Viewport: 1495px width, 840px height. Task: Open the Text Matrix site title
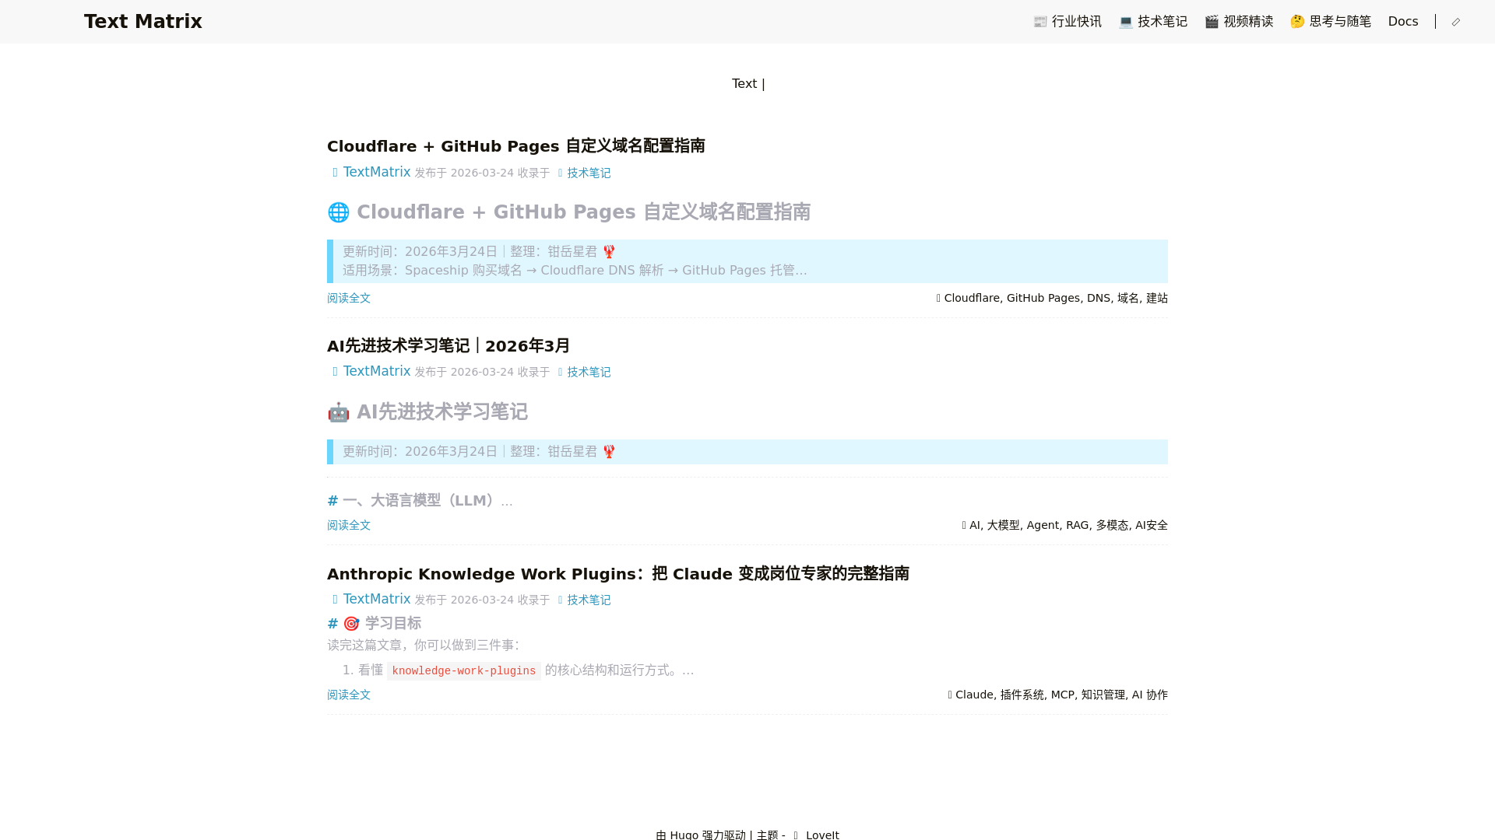coord(143,22)
